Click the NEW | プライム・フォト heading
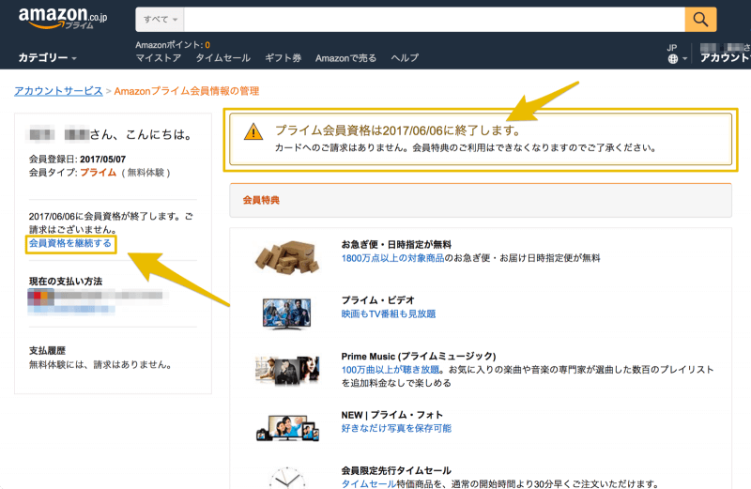 pyautogui.click(x=391, y=415)
